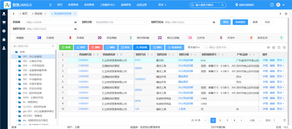292x129 pixels.
Task: Check the checkbox for row 3
Action: [x=72, y=71]
